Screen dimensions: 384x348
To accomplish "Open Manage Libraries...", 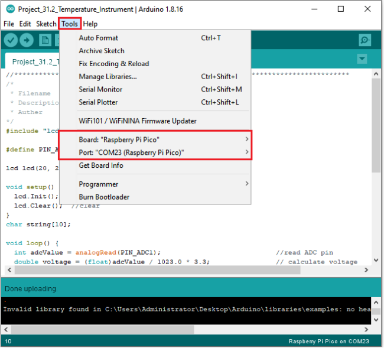I will coord(155,77).
